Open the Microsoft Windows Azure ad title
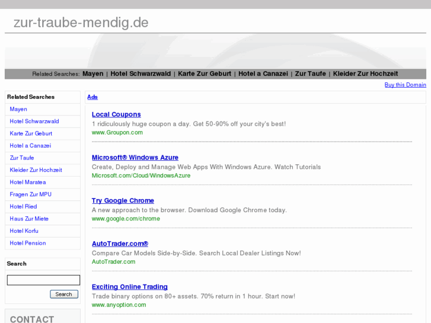The image size is (431, 323). (x=135, y=158)
